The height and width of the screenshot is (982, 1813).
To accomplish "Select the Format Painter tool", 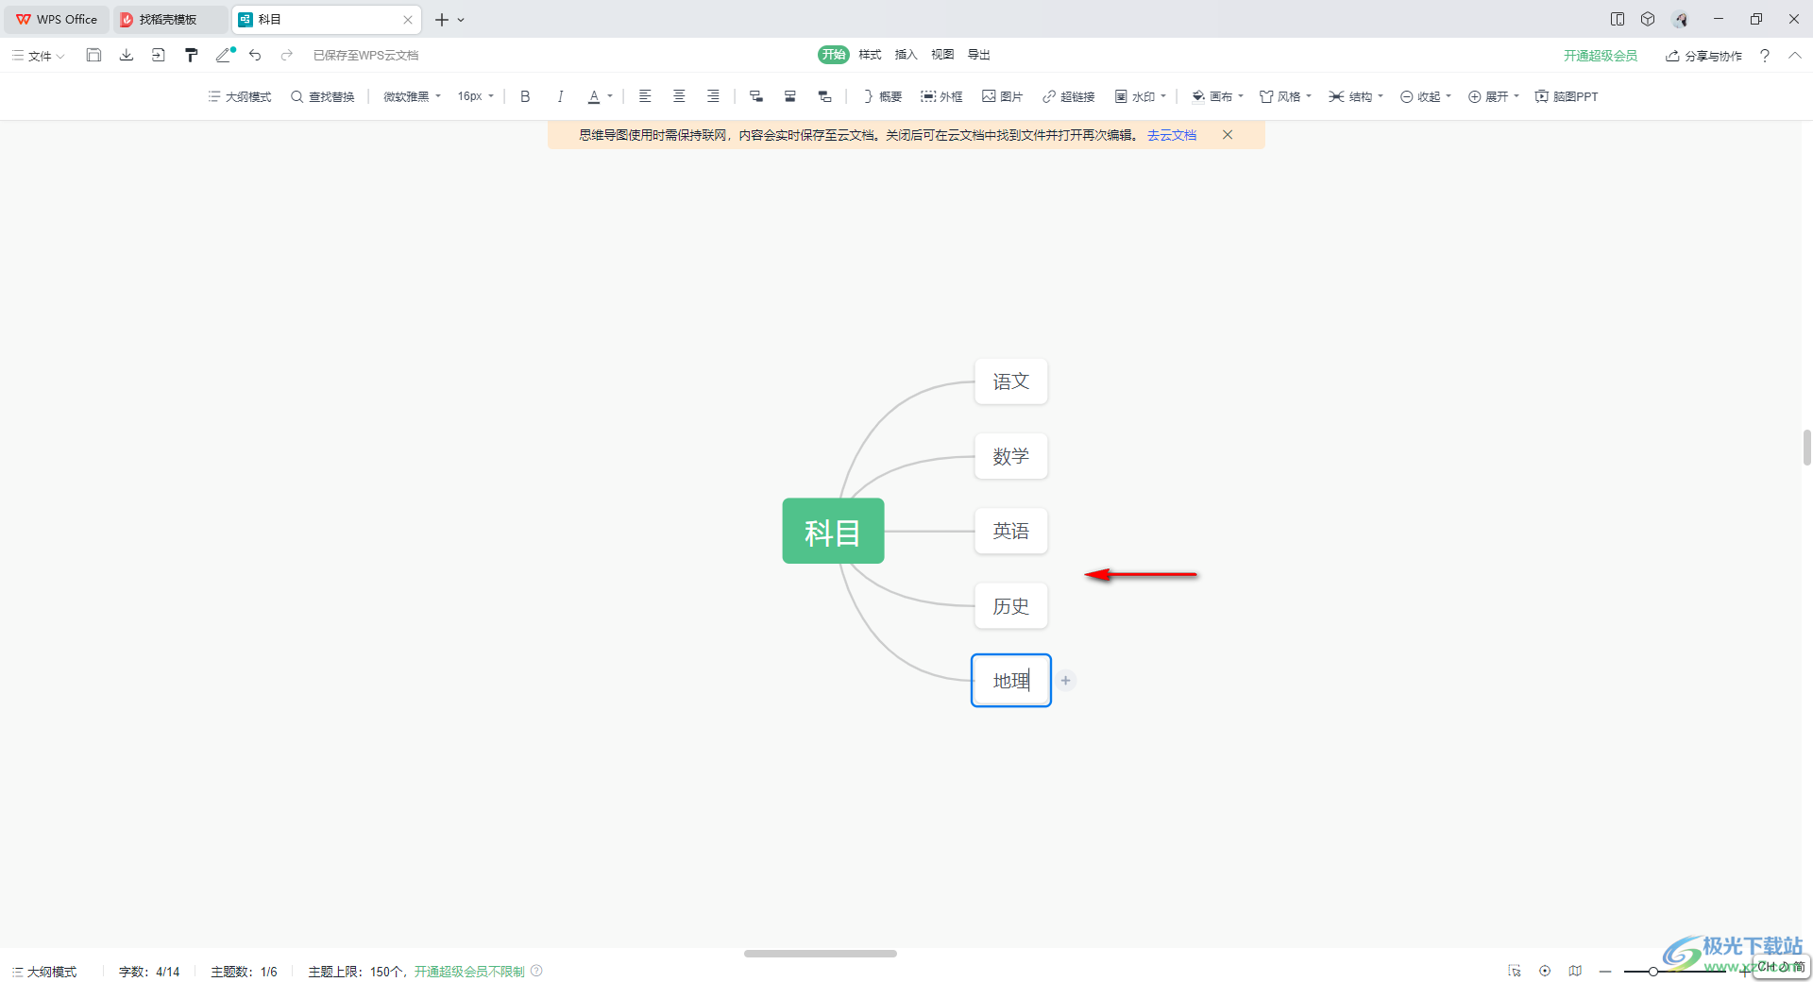I will point(191,55).
